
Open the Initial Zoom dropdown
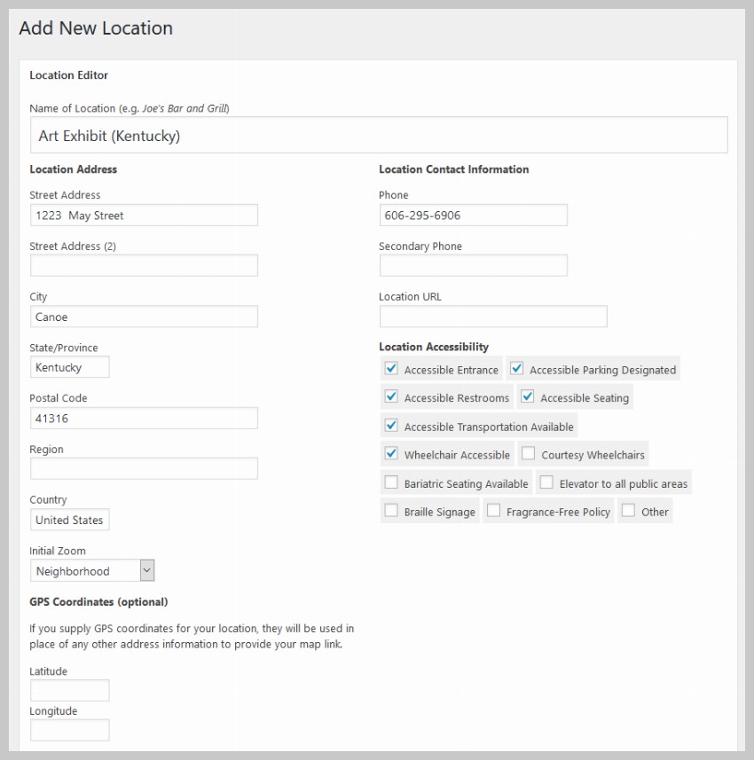pos(92,571)
